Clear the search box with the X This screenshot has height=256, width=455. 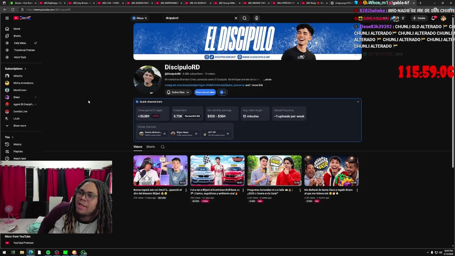pos(236,18)
